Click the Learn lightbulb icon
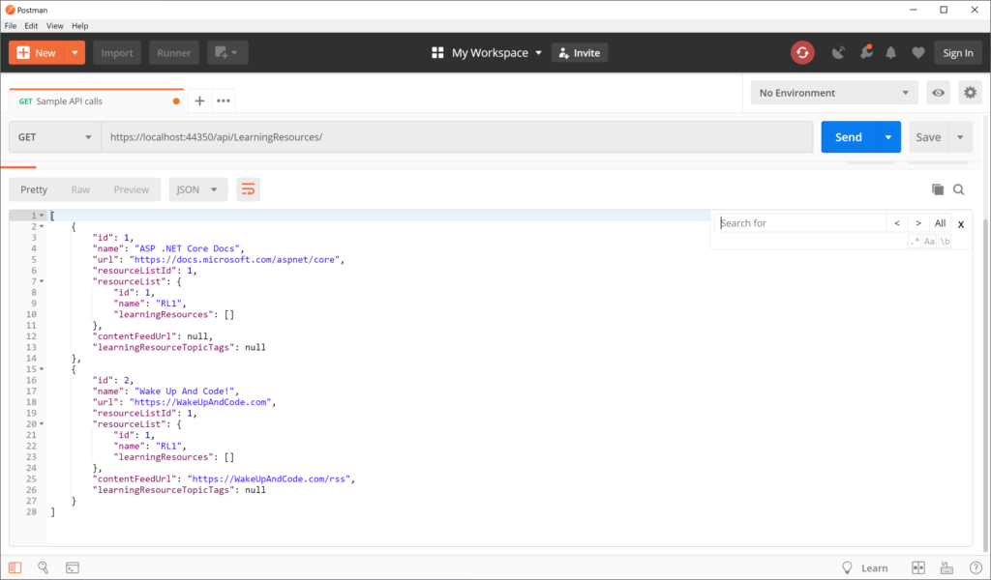Screen dimensions: 991x580 (847, 567)
